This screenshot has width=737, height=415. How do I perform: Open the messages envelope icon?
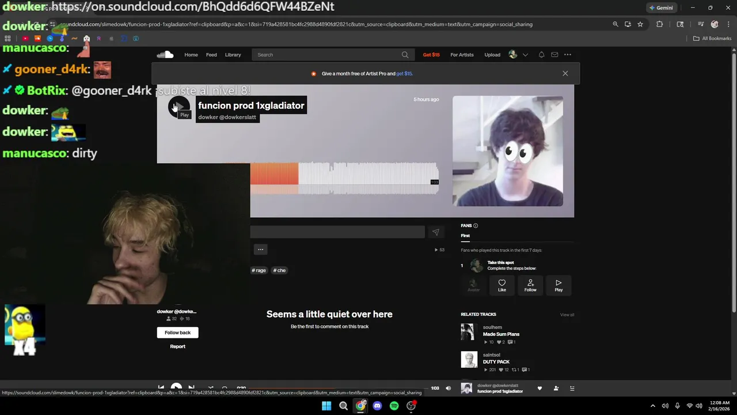point(554,55)
